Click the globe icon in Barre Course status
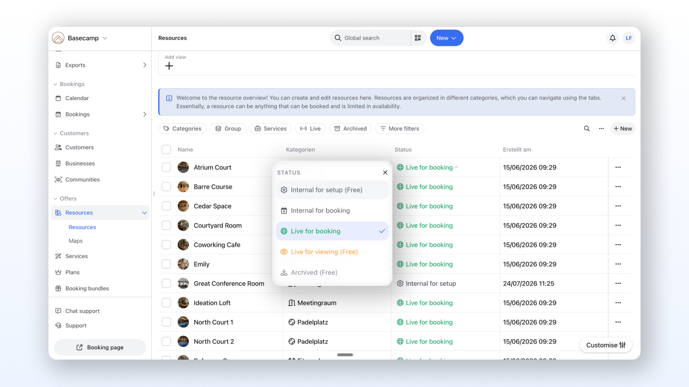689x387 pixels. 400,187
